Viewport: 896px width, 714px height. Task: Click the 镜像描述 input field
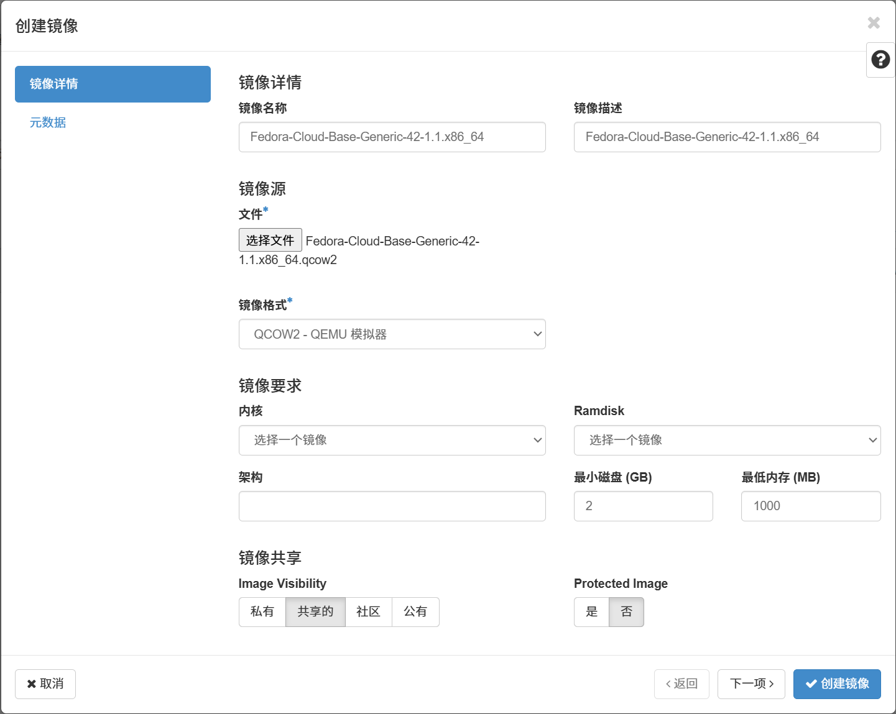(727, 137)
